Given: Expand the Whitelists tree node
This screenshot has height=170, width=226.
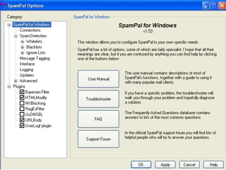Looking at the screenshot, I should pos(22,42).
